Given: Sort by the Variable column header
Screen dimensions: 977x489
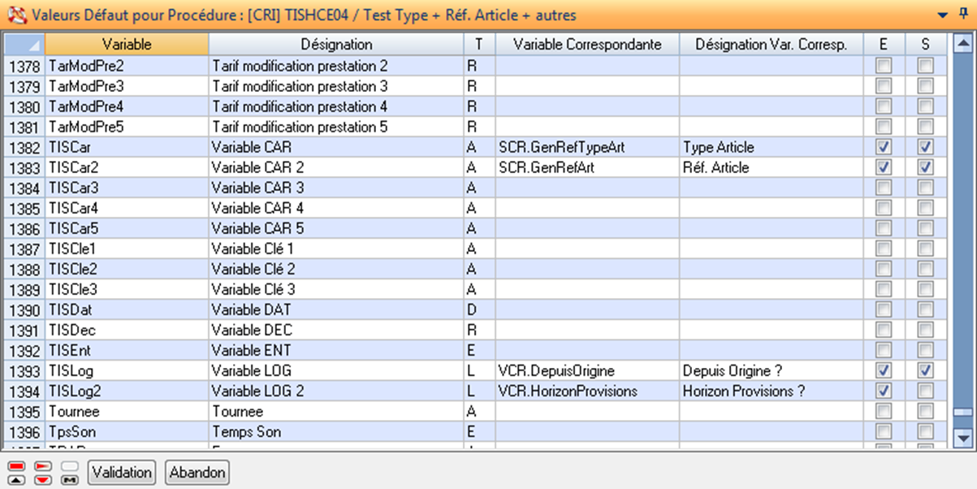Looking at the screenshot, I should [126, 45].
